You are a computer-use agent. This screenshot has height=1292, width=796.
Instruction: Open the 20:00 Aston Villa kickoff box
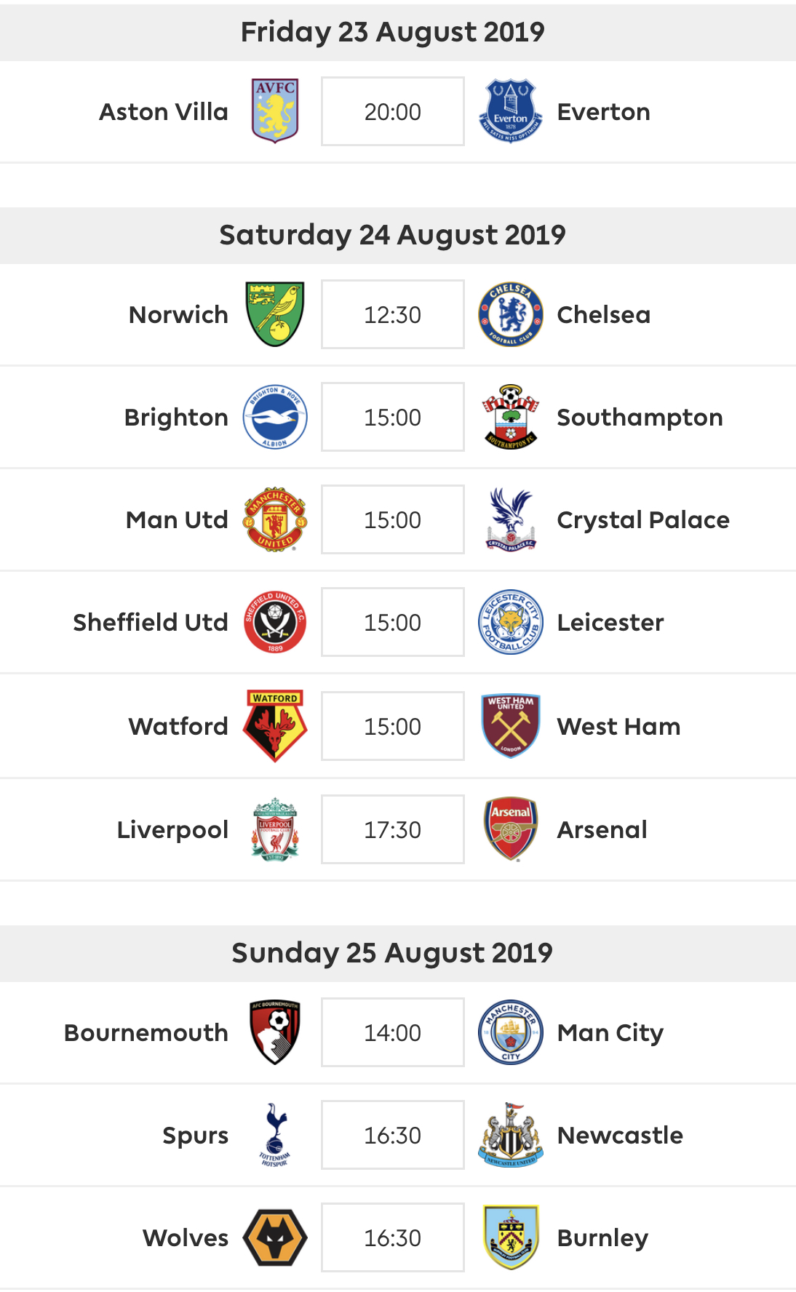point(393,111)
